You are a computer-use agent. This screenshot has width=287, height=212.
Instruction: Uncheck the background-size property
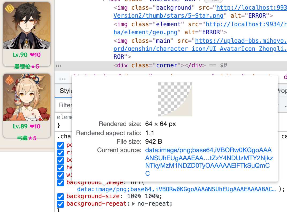(61, 197)
